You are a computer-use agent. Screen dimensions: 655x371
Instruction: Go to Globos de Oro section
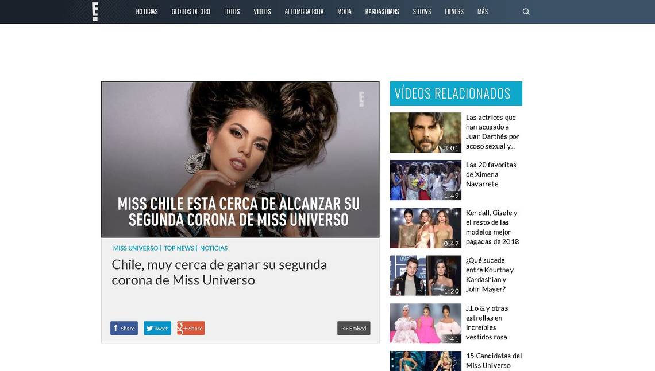(x=191, y=11)
